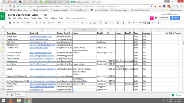Image resolution: width=184 pixels, height=103 pixels.
Task: Decrease decimal places
Action: pos(44,23)
